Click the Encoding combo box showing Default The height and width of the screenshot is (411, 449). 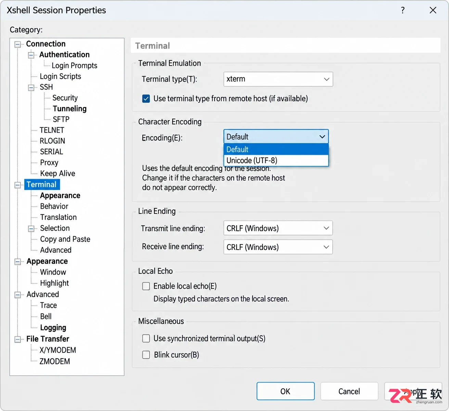[276, 137]
